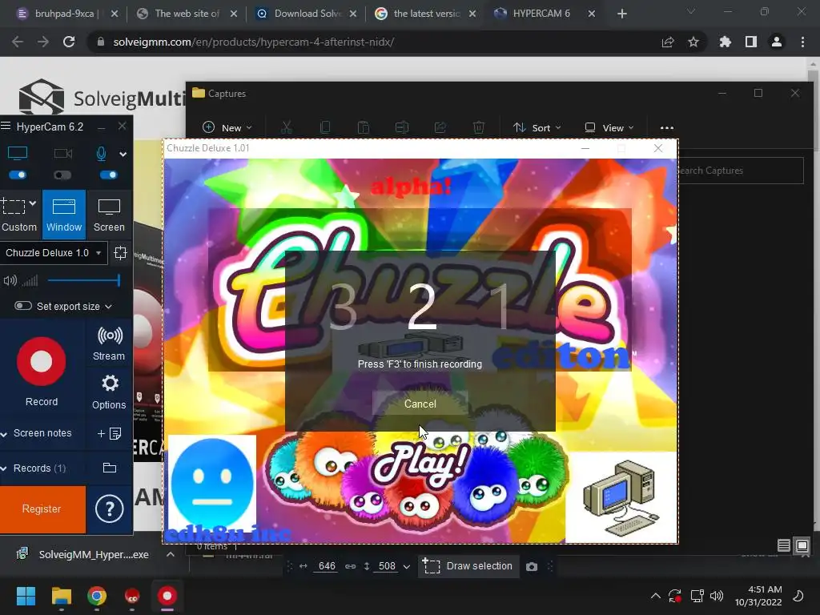This screenshot has height=615, width=820.
Task: Switch to the HYPERCAM 6 tab
Action: [544, 14]
